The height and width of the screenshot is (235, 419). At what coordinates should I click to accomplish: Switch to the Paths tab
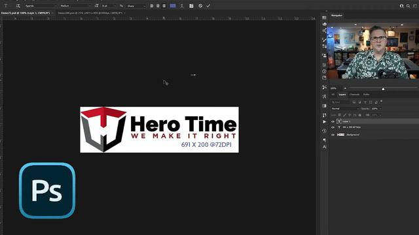pos(366,95)
